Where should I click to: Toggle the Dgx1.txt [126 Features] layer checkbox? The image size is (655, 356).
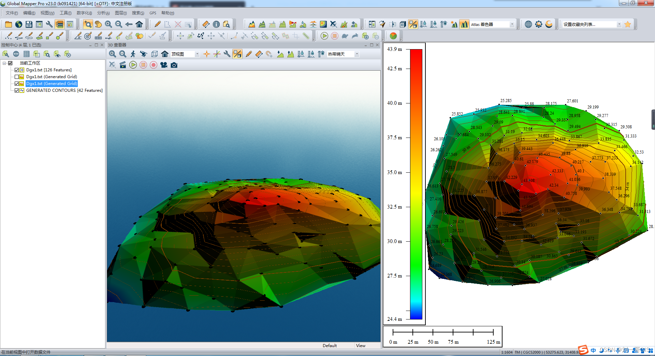click(x=17, y=70)
